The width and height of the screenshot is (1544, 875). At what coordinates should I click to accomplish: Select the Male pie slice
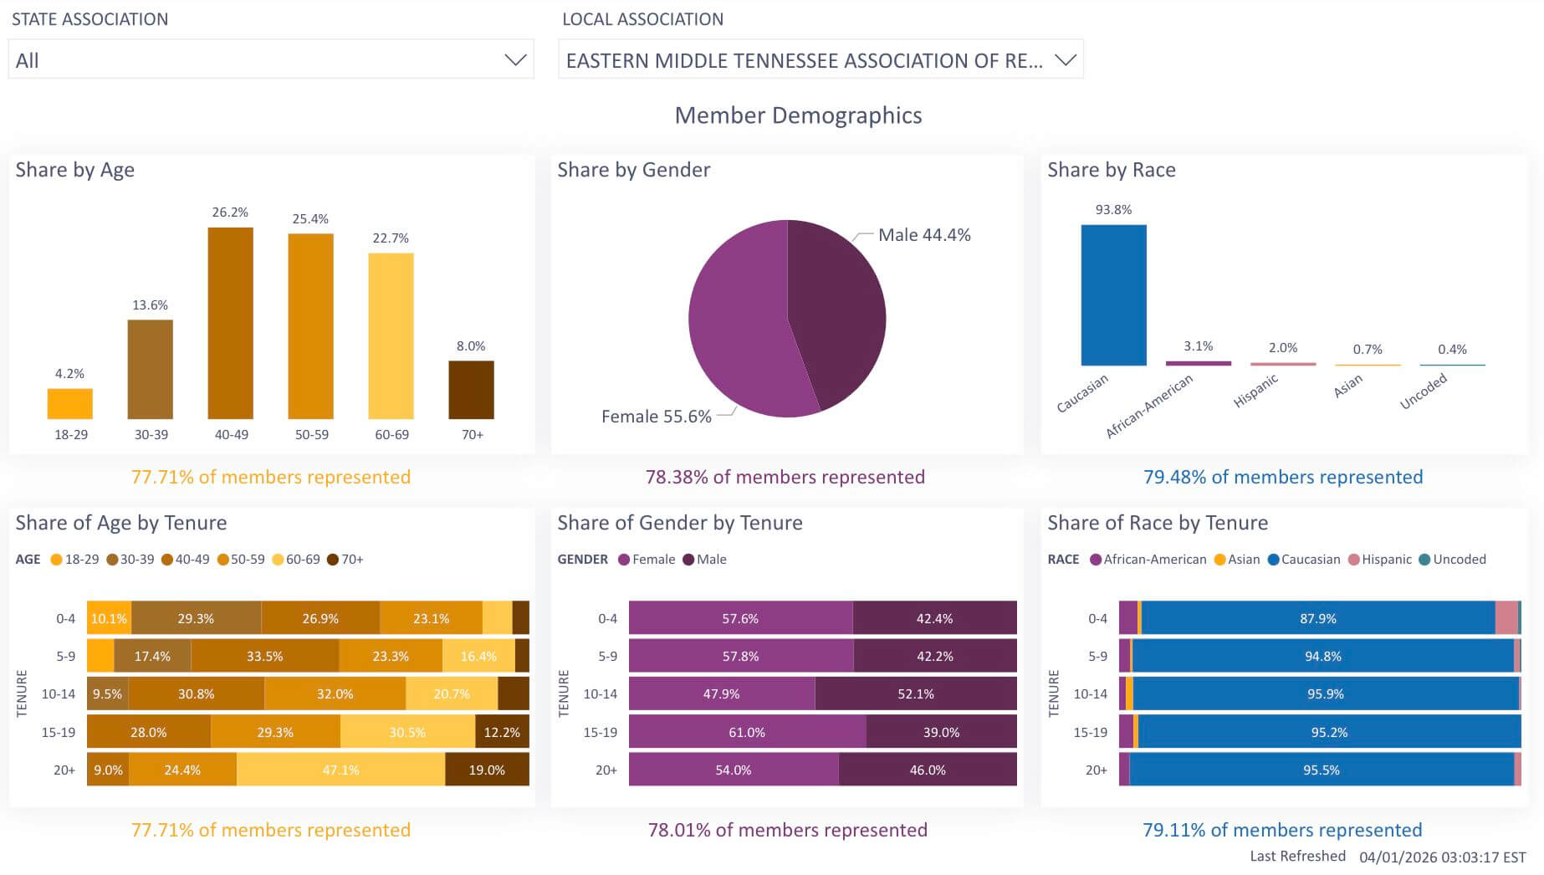(x=836, y=310)
